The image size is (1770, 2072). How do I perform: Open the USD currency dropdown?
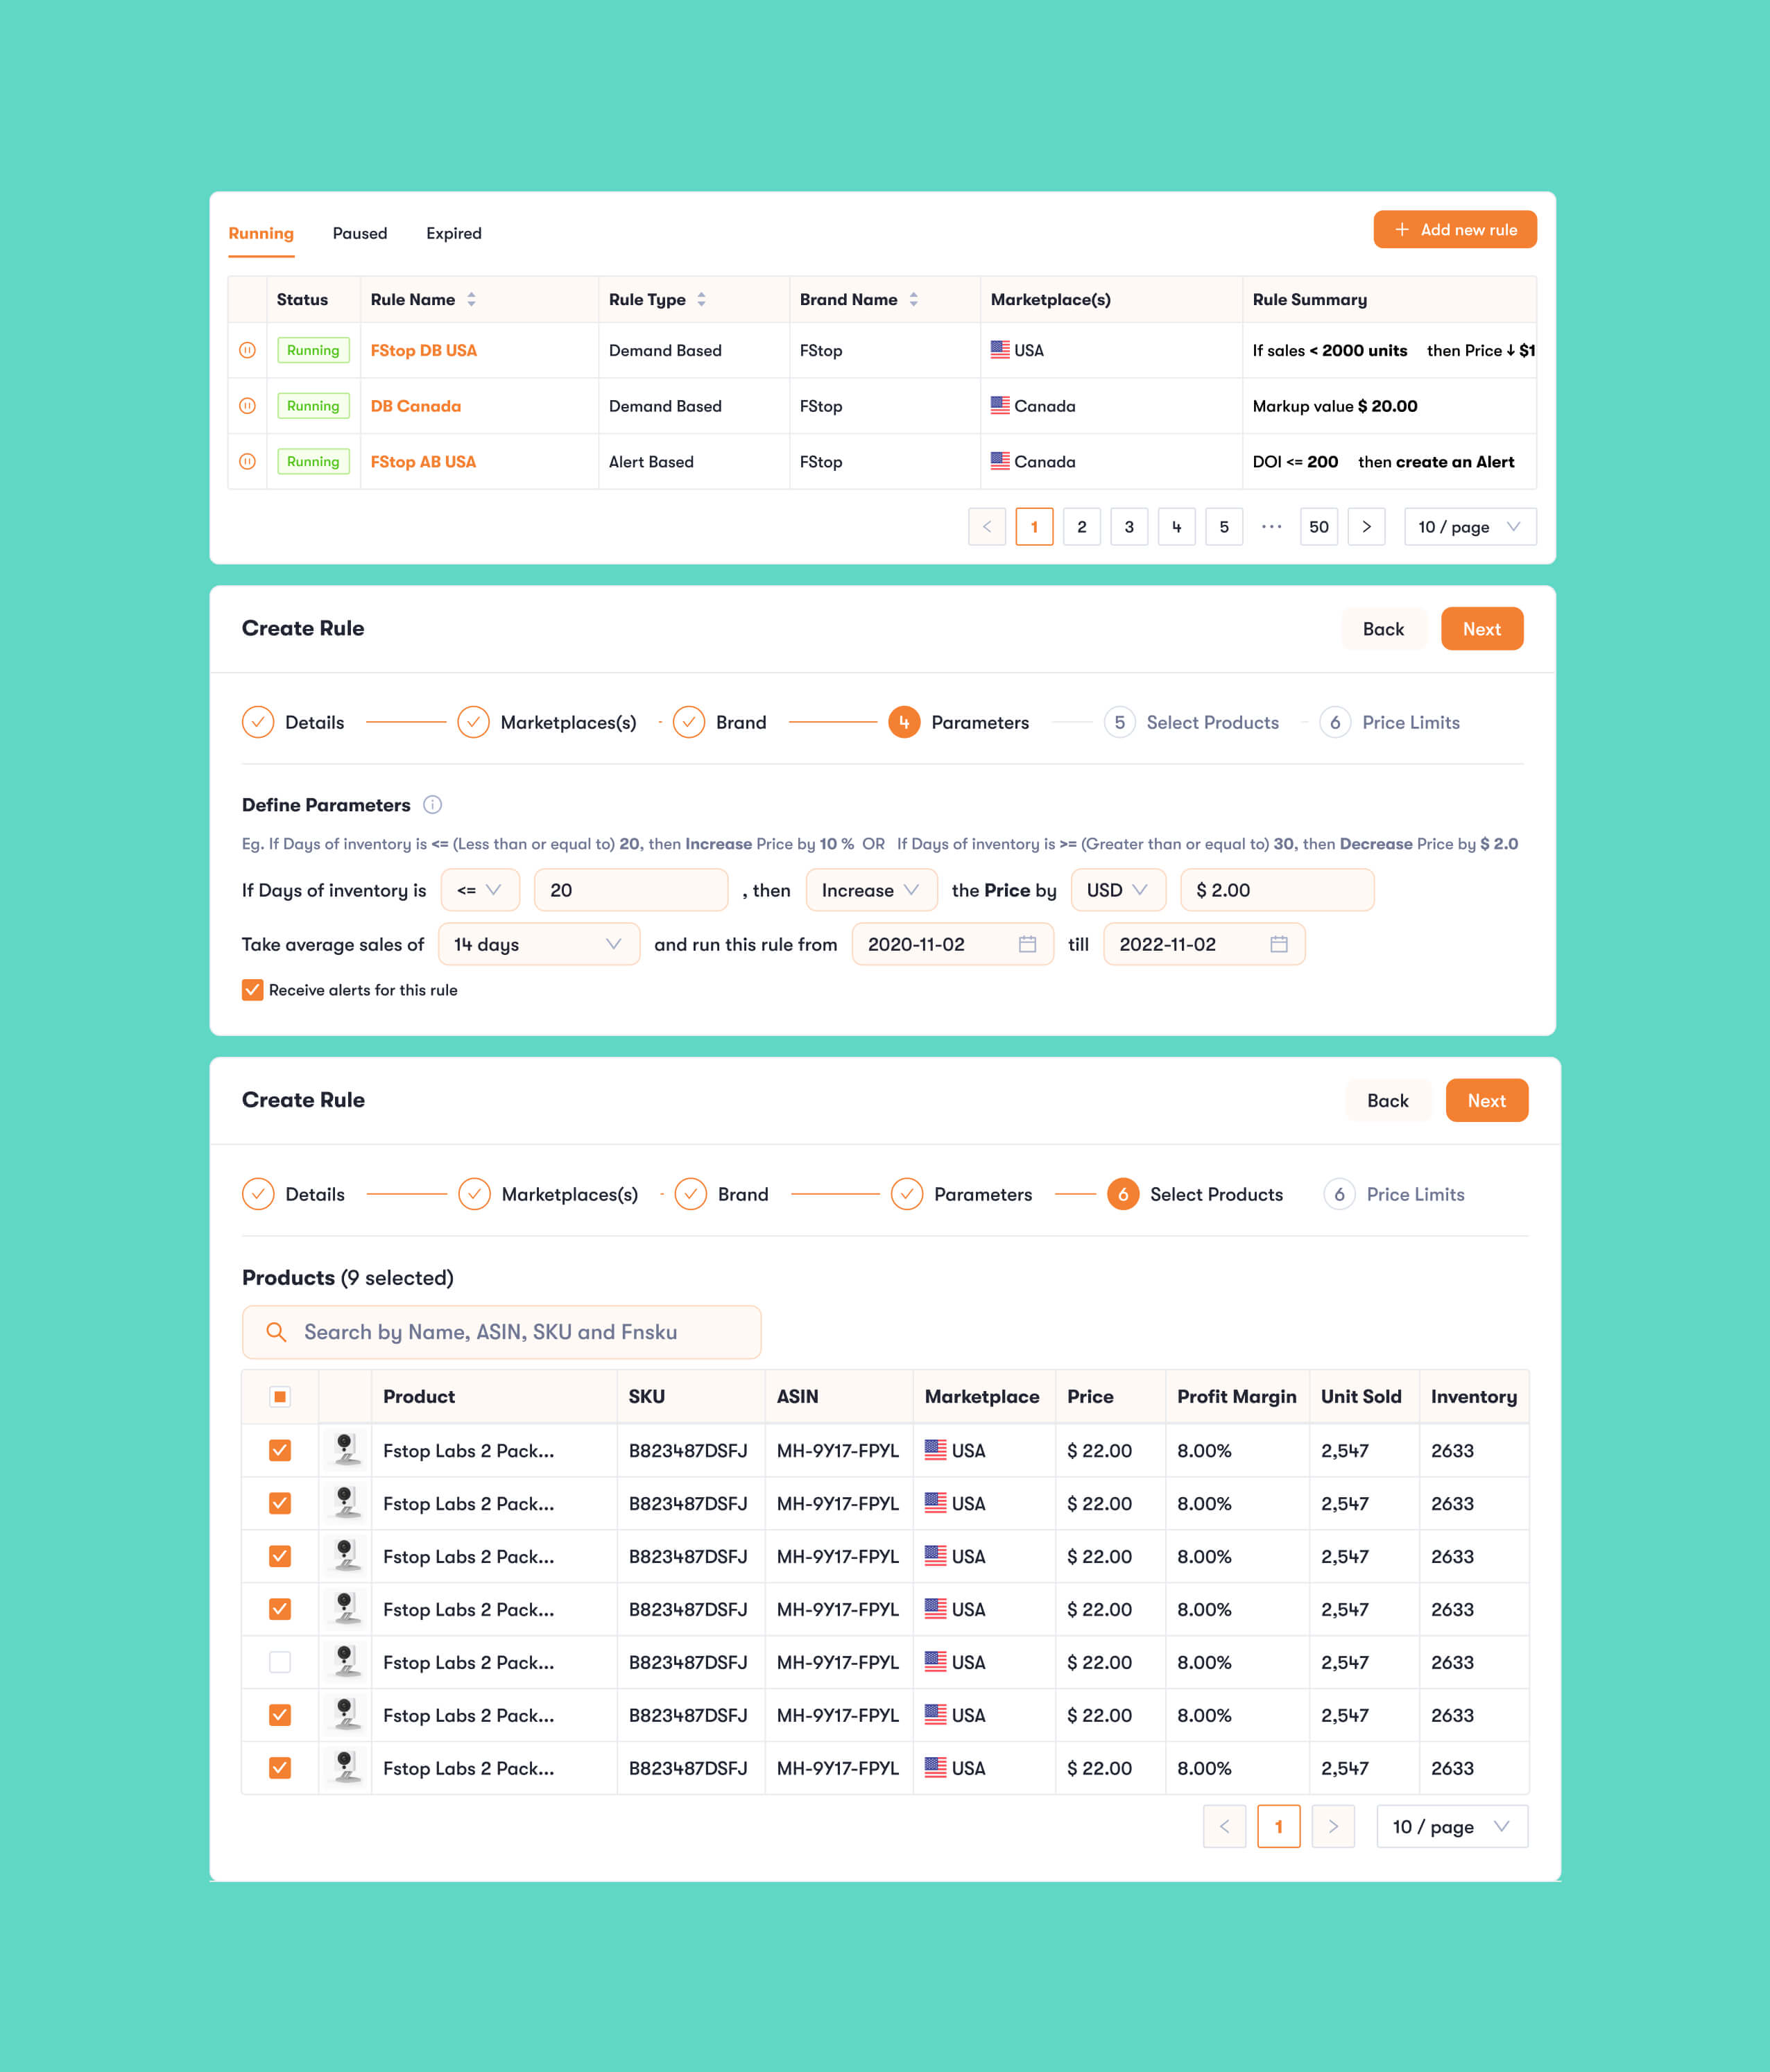1117,890
